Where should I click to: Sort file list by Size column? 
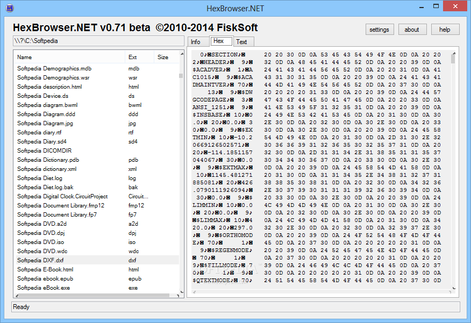pyautogui.click(x=166, y=57)
